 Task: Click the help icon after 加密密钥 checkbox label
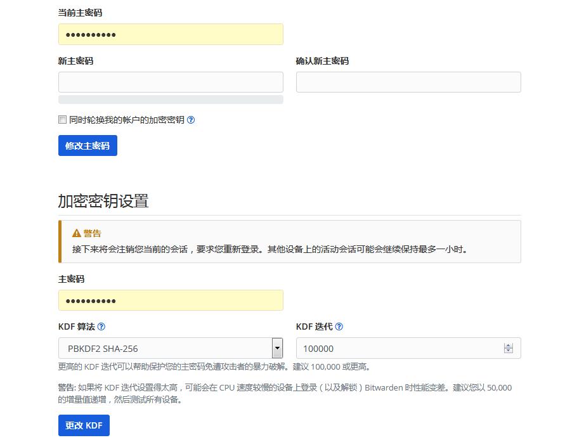click(x=190, y=119)
